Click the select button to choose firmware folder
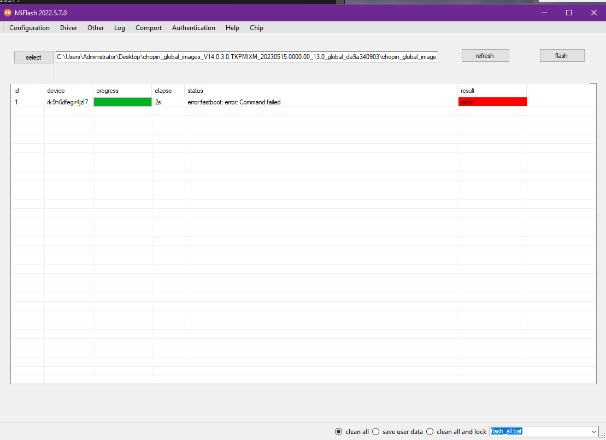 point(34,57)
